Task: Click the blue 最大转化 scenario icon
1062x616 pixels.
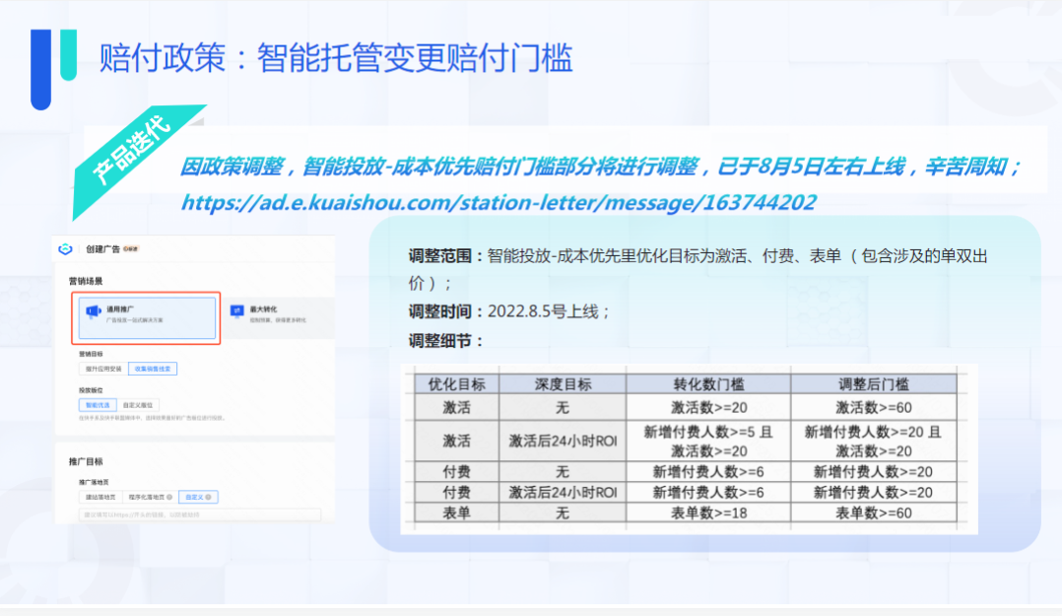Action: point(236,310)
